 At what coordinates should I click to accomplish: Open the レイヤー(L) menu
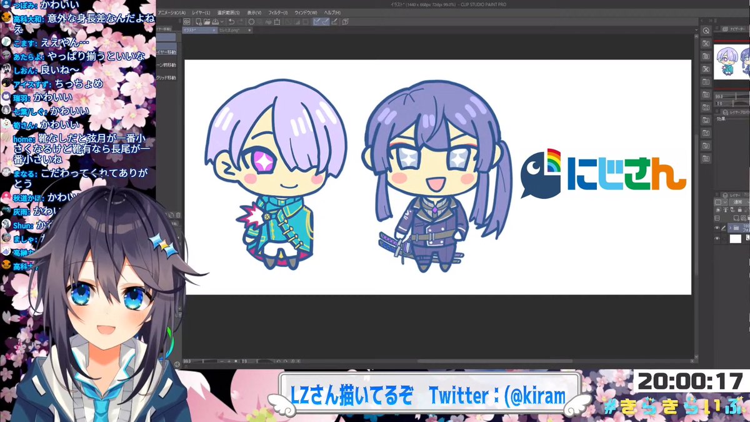[x=201, y=13]
